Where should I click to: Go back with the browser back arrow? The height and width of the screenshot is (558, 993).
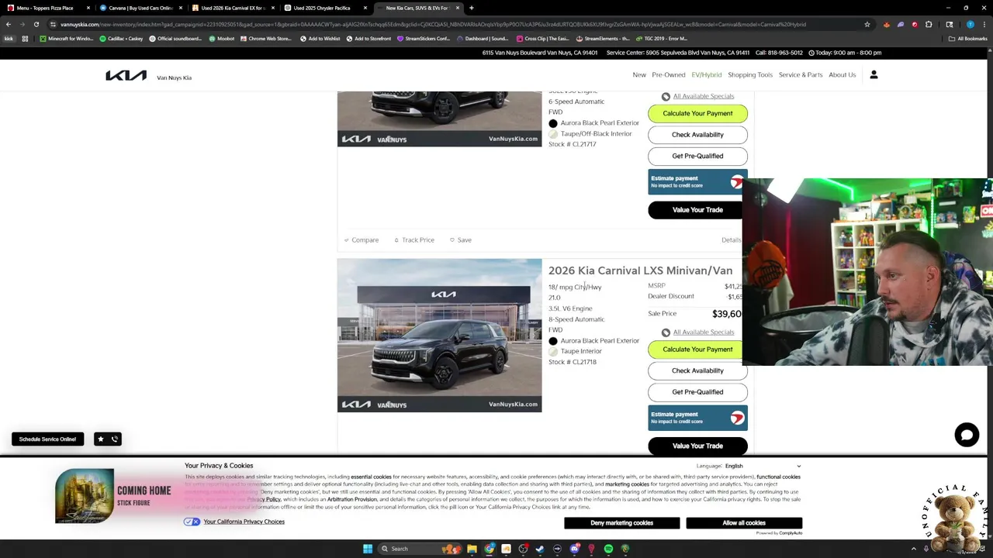tap(9, 24)
